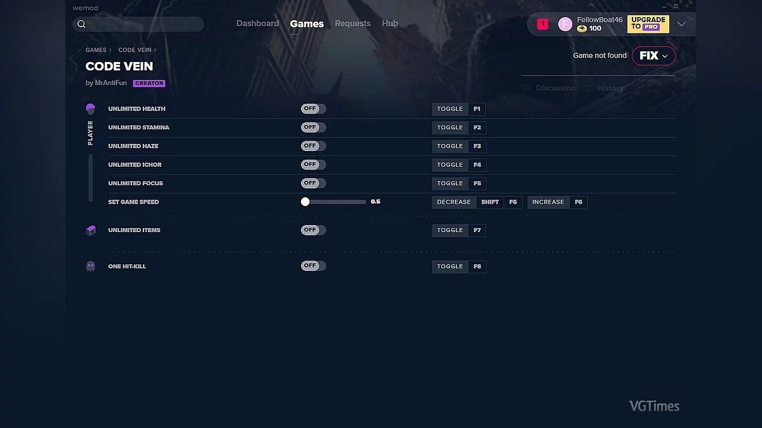Click the 0.5 game speed value
The width and height of the screenshot is (762, 428).
click(x=375, y=202)
